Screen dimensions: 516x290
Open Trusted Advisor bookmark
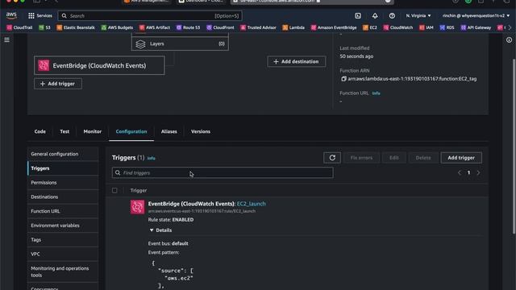[x=258, y=27]
